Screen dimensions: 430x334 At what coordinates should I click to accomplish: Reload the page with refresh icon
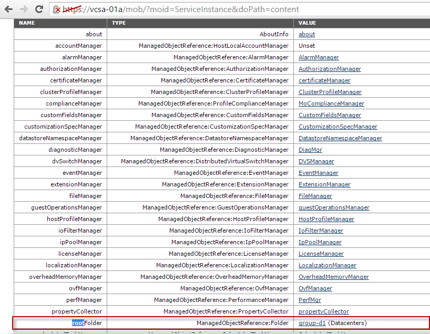(39, 9)
